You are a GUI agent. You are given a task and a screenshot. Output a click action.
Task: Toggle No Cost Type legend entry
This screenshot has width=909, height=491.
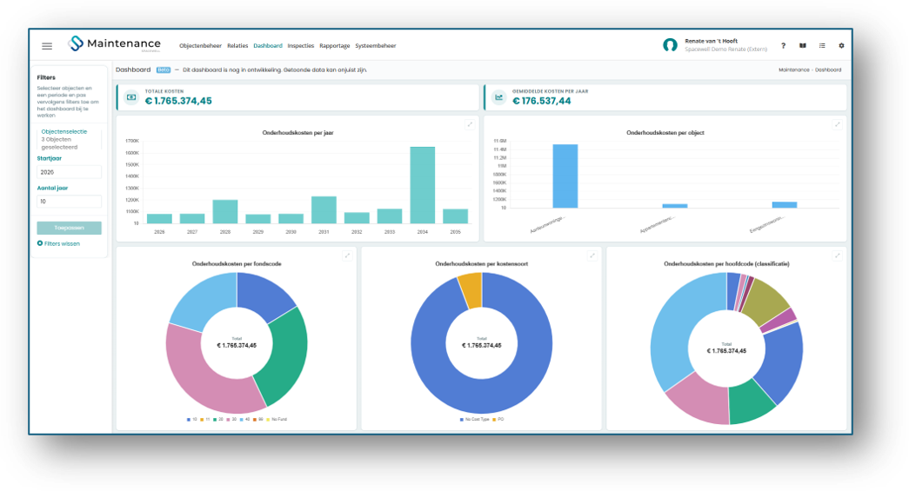[475, 419]
